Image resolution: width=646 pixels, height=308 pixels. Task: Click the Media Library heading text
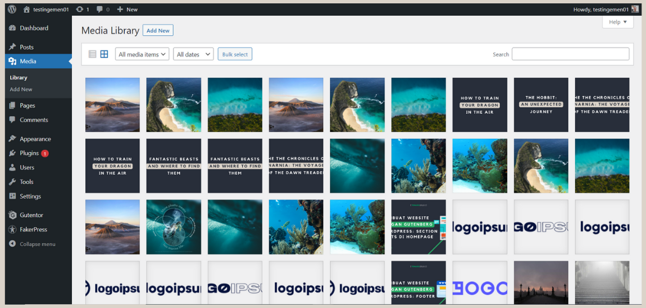(x=111, y=30)
